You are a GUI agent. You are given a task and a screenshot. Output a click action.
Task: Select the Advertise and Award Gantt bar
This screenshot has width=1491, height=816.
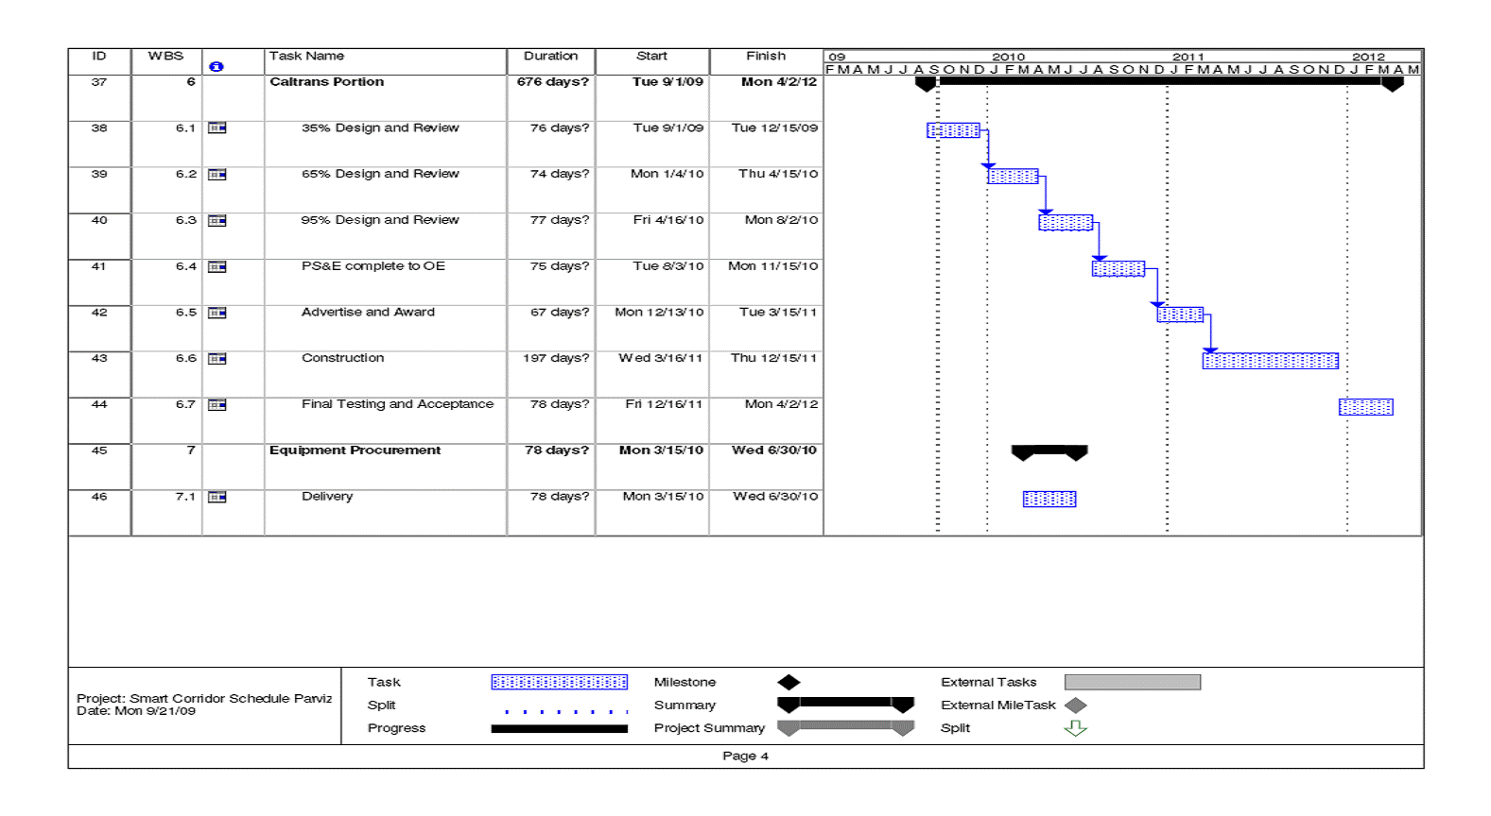(x=1180, y=314)
